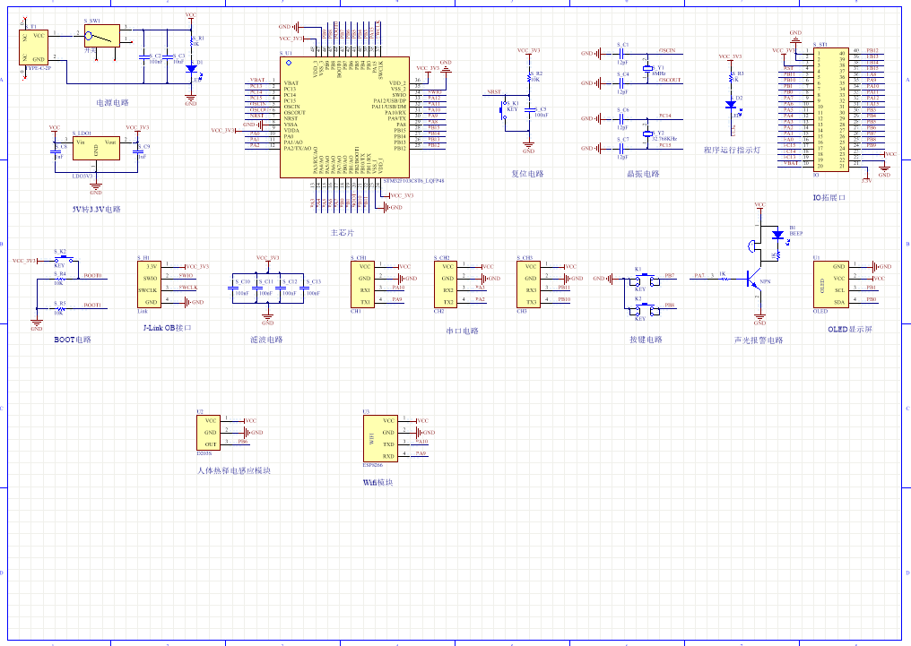Click the GND symbol under the LDO3V3
This screenshot has width=911, height=646.
(96, 189)
